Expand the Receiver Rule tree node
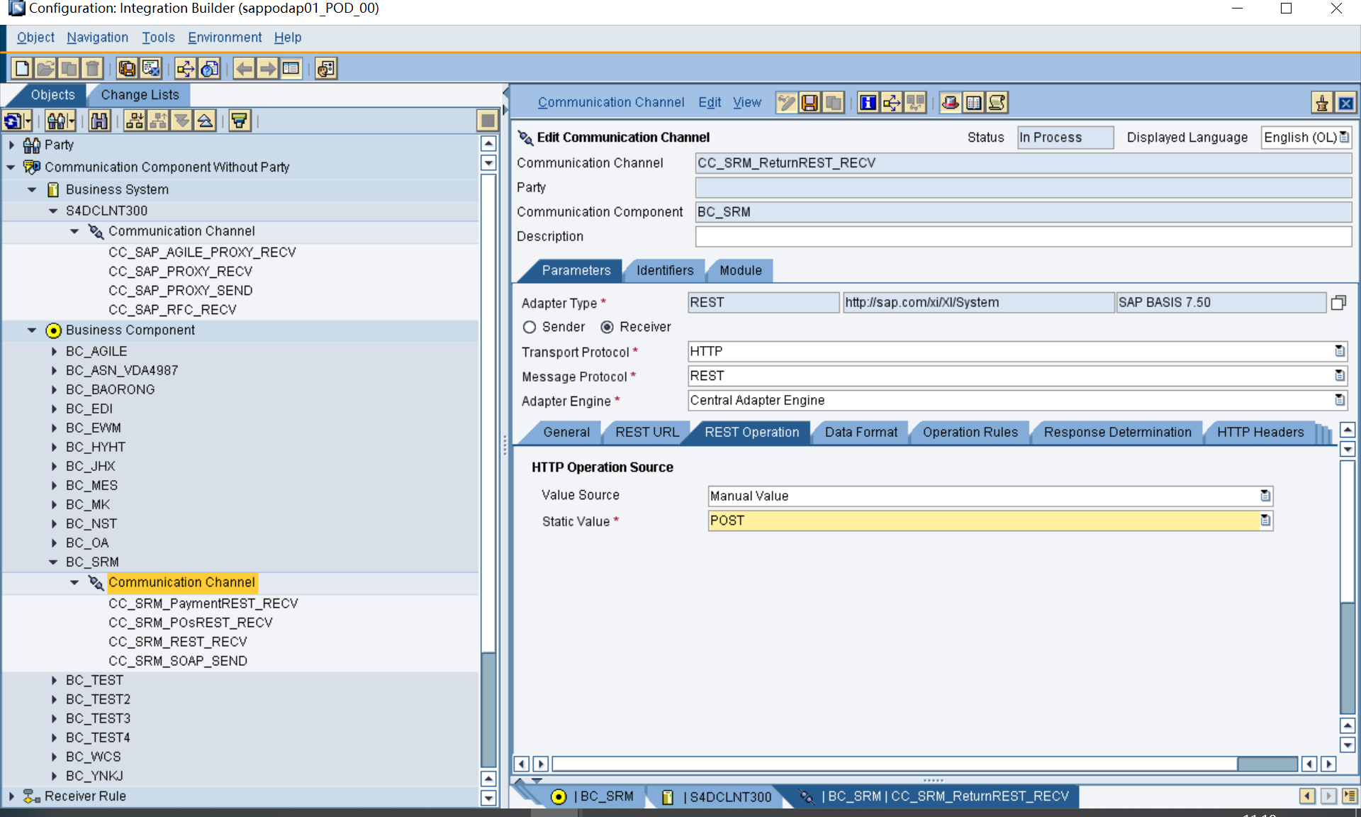1361x817 pixels. tap(11, 796)
